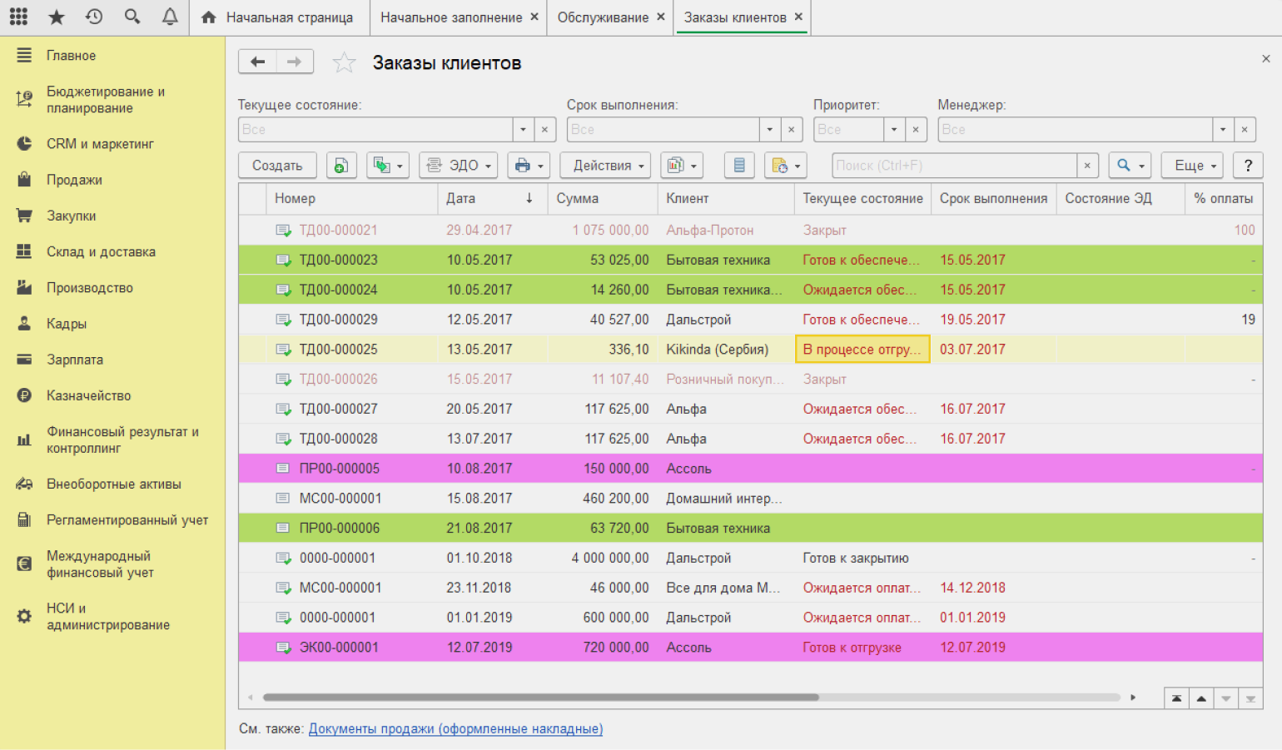Open Документы продажи (оформленные накладные) link
Image resolution: width=1282 pixels, height=750 pixels.
(455, 729)
